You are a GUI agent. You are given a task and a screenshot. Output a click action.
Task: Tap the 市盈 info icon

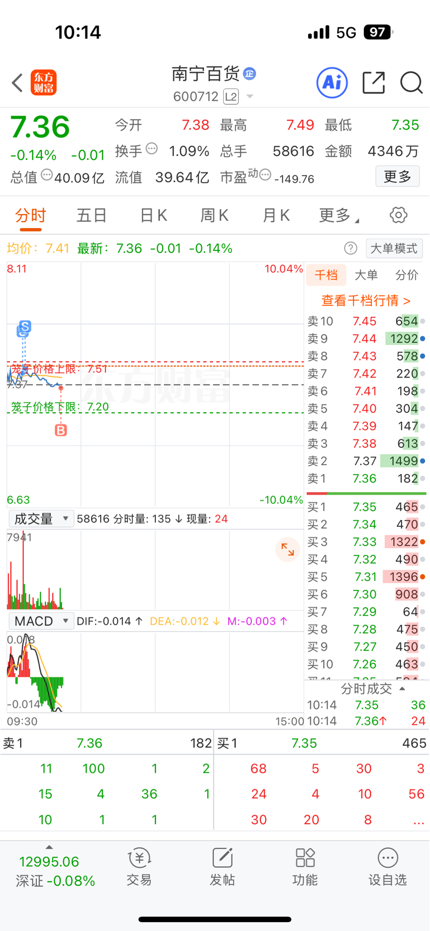point(265,175)
